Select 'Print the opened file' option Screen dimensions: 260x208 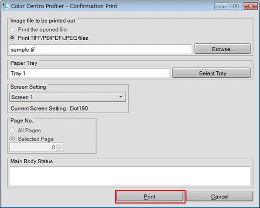(12, 30)
